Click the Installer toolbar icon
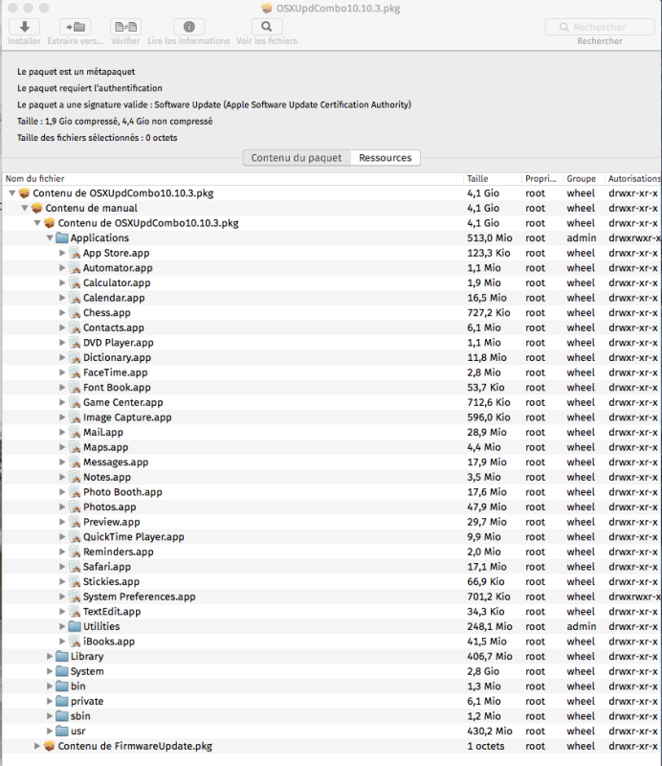This screenshot has width=662, height=766. [x=24, y=27]
